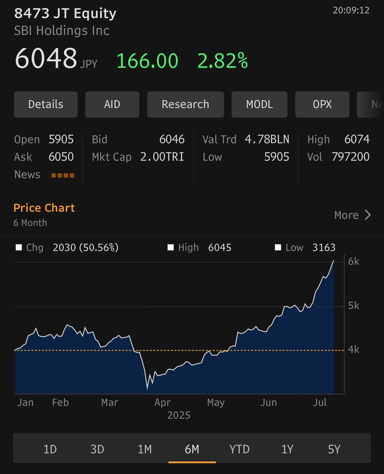Click the Val Trd value 4.78BLN

pos(267,139)
